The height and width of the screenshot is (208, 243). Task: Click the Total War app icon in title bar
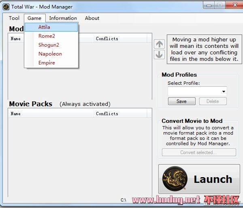point(6,7)
